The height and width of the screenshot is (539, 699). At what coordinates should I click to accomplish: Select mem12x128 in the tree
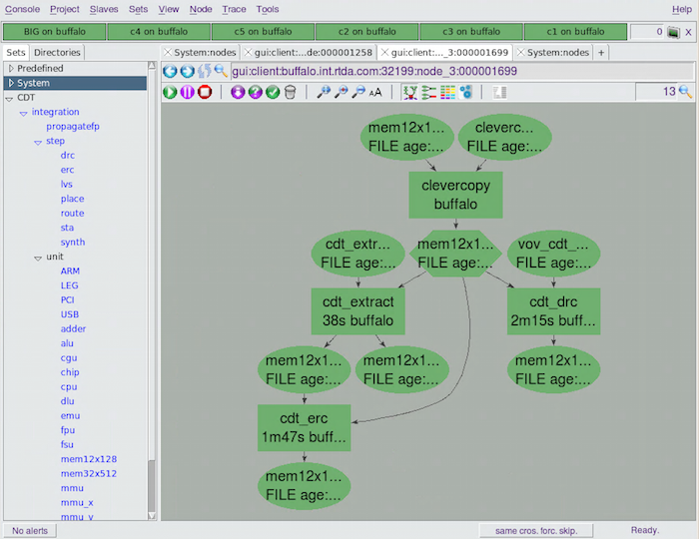click(x=89, y=459)
